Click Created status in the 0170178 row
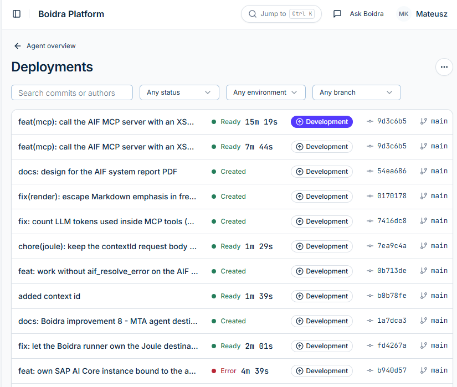The height and width of the screenshot is (387, 457). coord(233,197)
